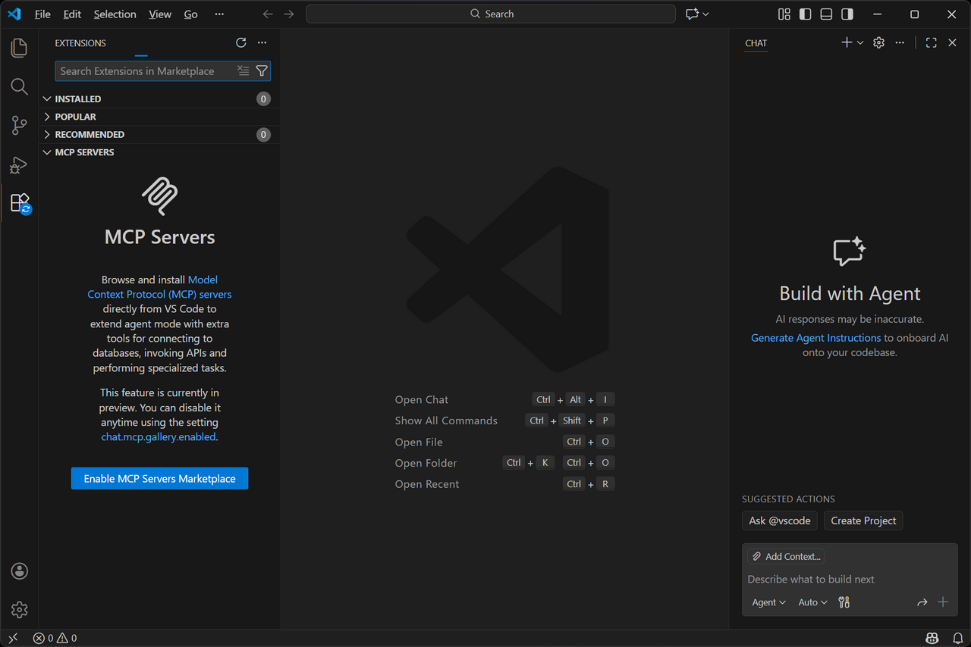Click the Open Chat shortcut label
The width and height of the screenshot is (971, 647).
pyautogui.click(x=422, y=399)
